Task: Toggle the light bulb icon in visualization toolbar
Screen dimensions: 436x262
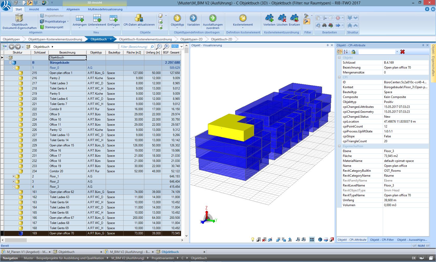Action: (x=253, y=239)
